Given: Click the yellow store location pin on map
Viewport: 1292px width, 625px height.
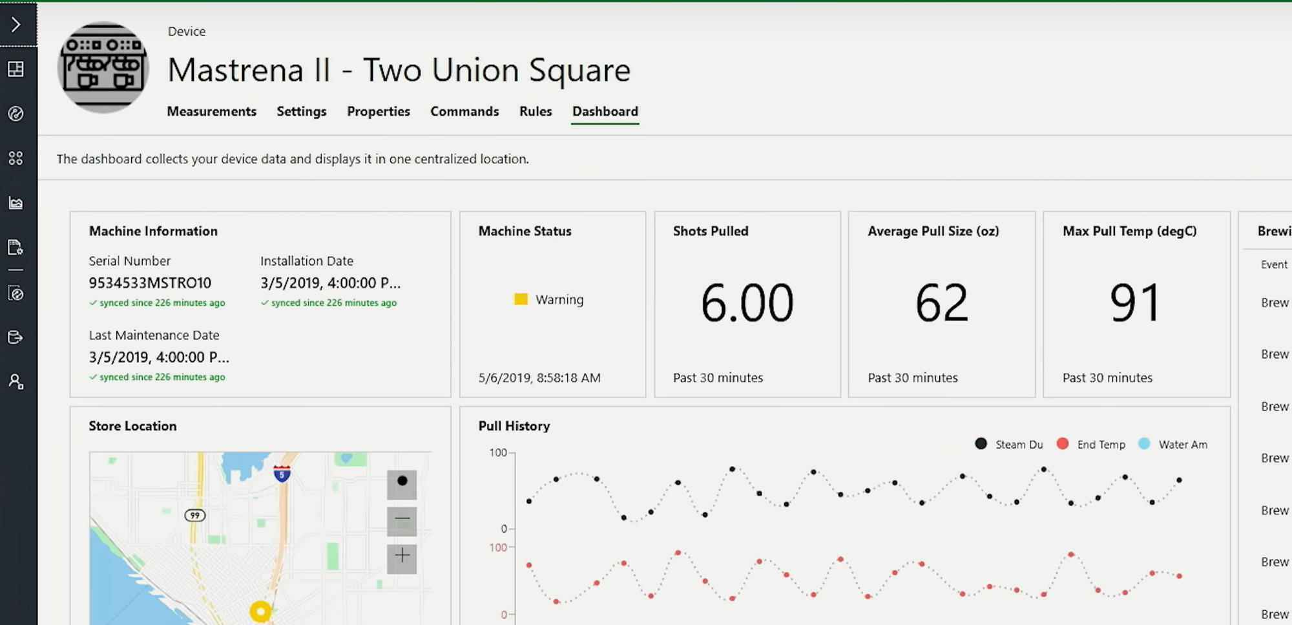Looking at the screenshot, I should tap(260, 611).
